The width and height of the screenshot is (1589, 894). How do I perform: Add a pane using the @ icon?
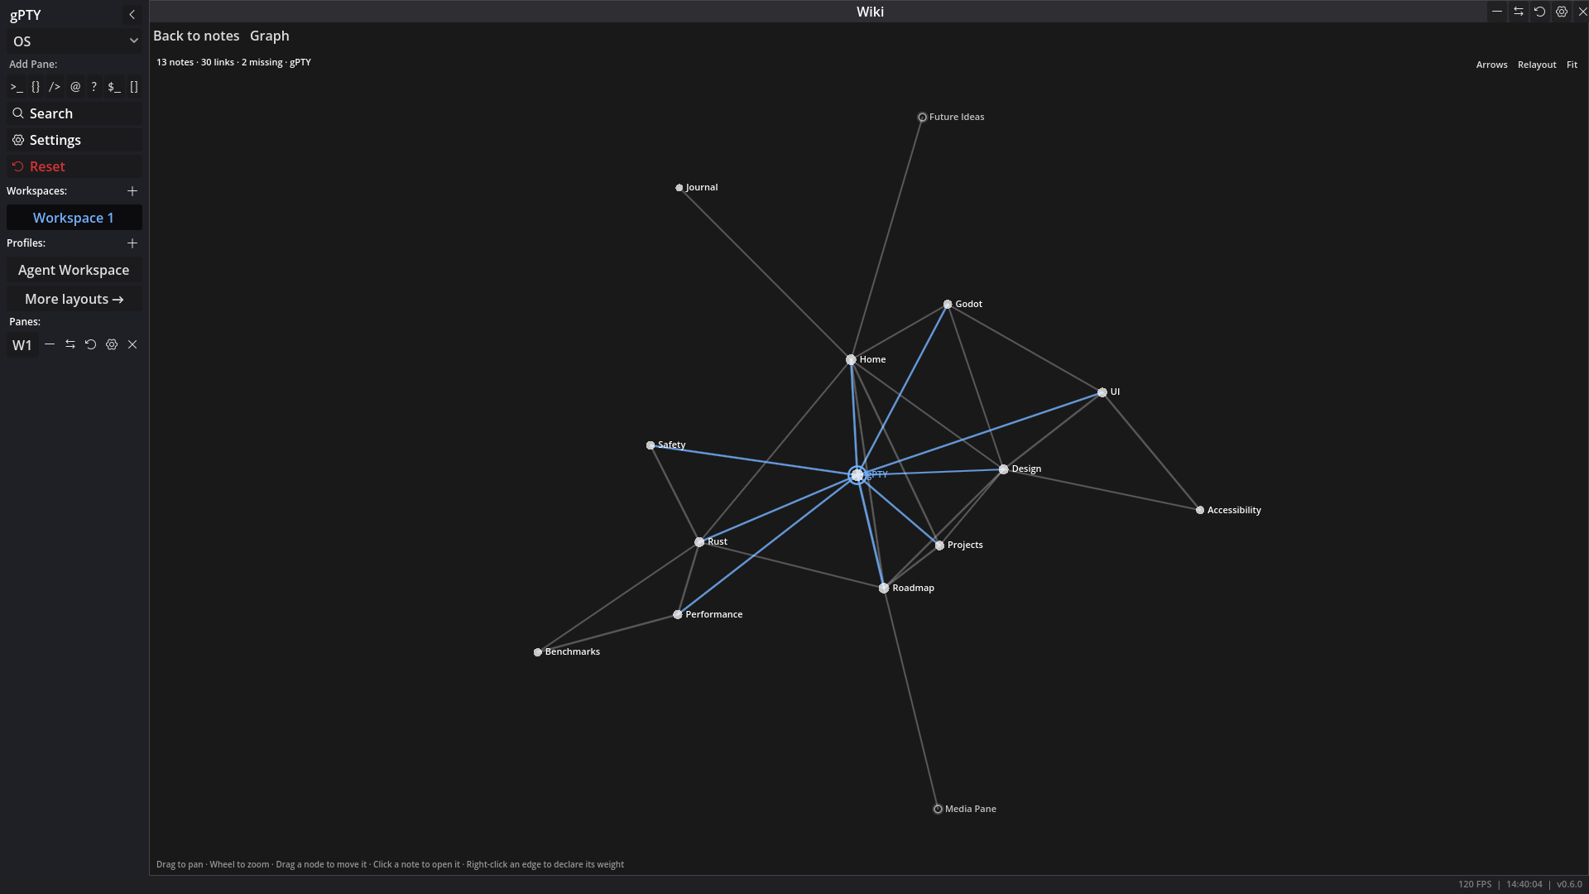pos(75,87)
